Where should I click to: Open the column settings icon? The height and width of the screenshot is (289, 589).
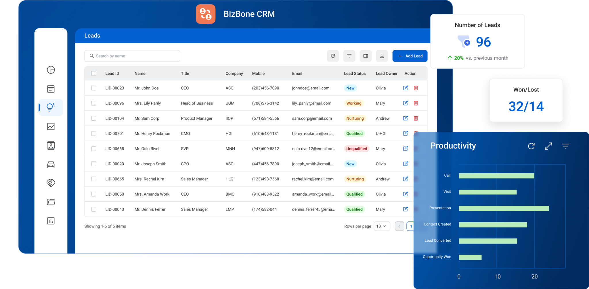pyautogui.click(x=366, y=56)
